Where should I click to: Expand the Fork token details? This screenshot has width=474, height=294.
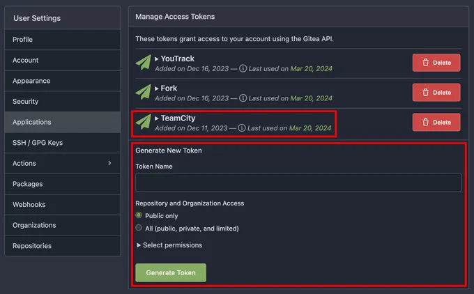tap(157, 88)
